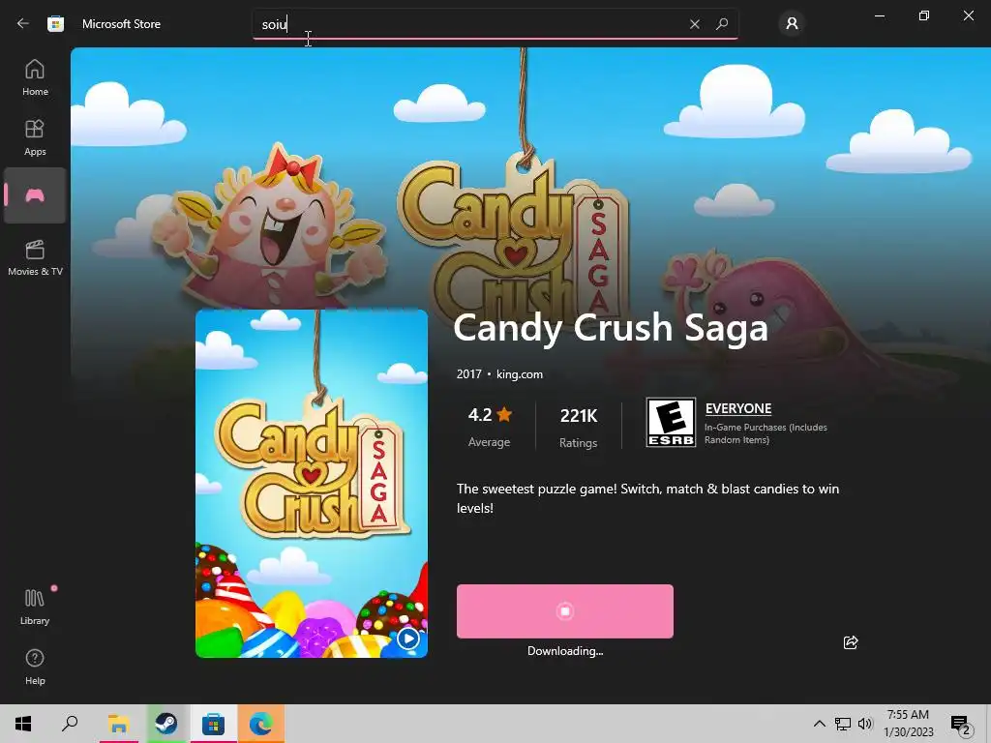991x743 pixels.
Task: Open the Library section
Action: 35,608
